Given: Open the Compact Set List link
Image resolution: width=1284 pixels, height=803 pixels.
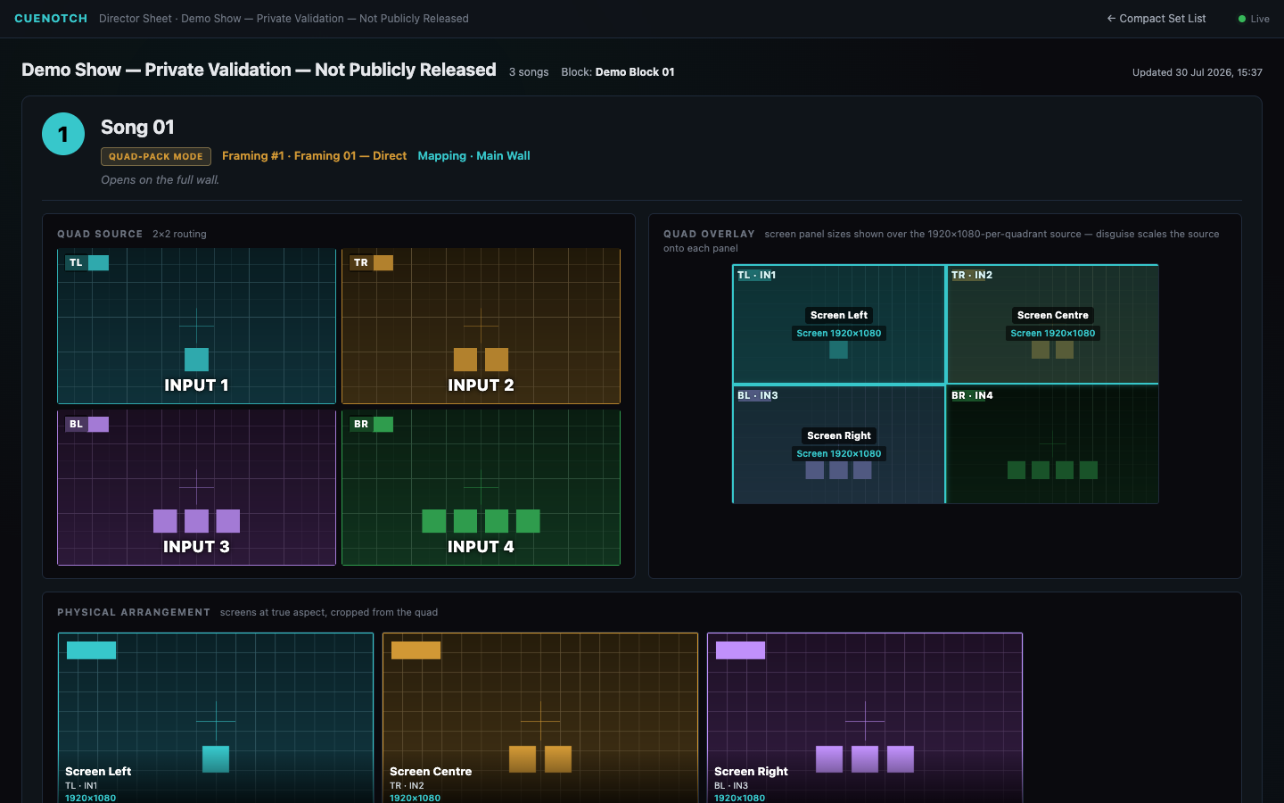Looking at the screenshot, I should (1156, 19).
